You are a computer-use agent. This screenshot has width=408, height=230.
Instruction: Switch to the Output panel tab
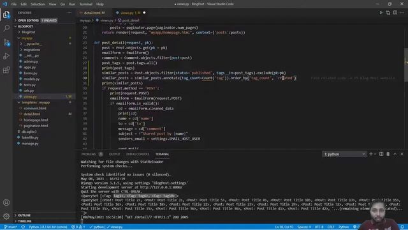click(115, 154)
